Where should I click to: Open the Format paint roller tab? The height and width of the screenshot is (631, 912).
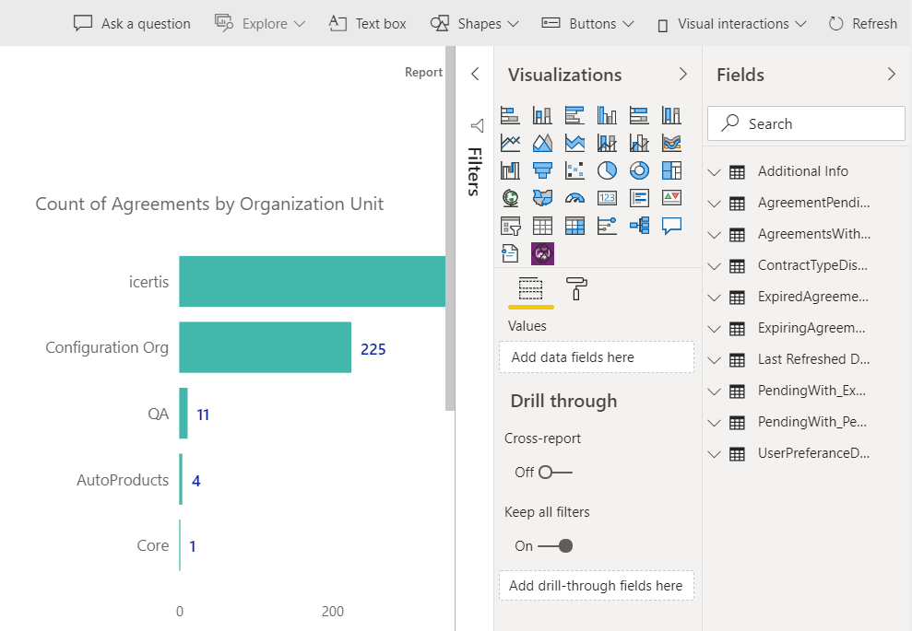click(x=575, y=288)
